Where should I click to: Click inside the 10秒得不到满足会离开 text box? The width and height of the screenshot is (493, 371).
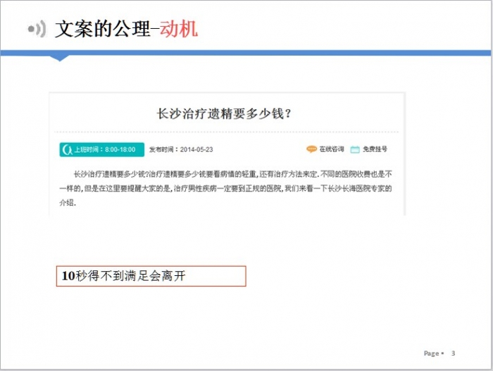click(x=151, y=277)
